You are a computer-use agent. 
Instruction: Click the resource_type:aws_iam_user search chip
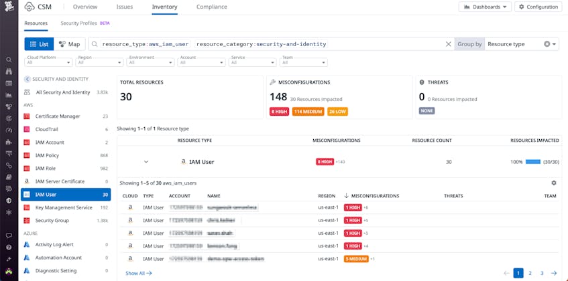[x=146, y=44]
